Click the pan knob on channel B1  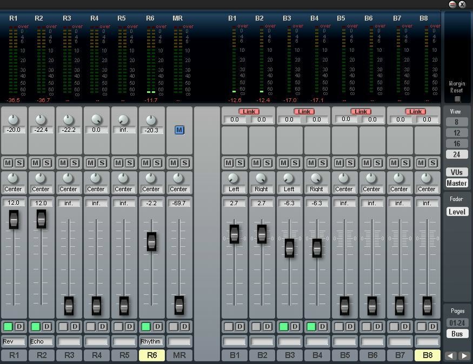tap(234, 179)
